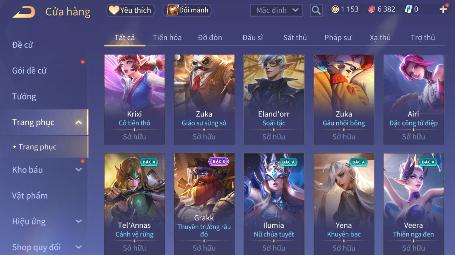
Task: Open Đổi mảnh fragment exchange
Action: (187, 10)
